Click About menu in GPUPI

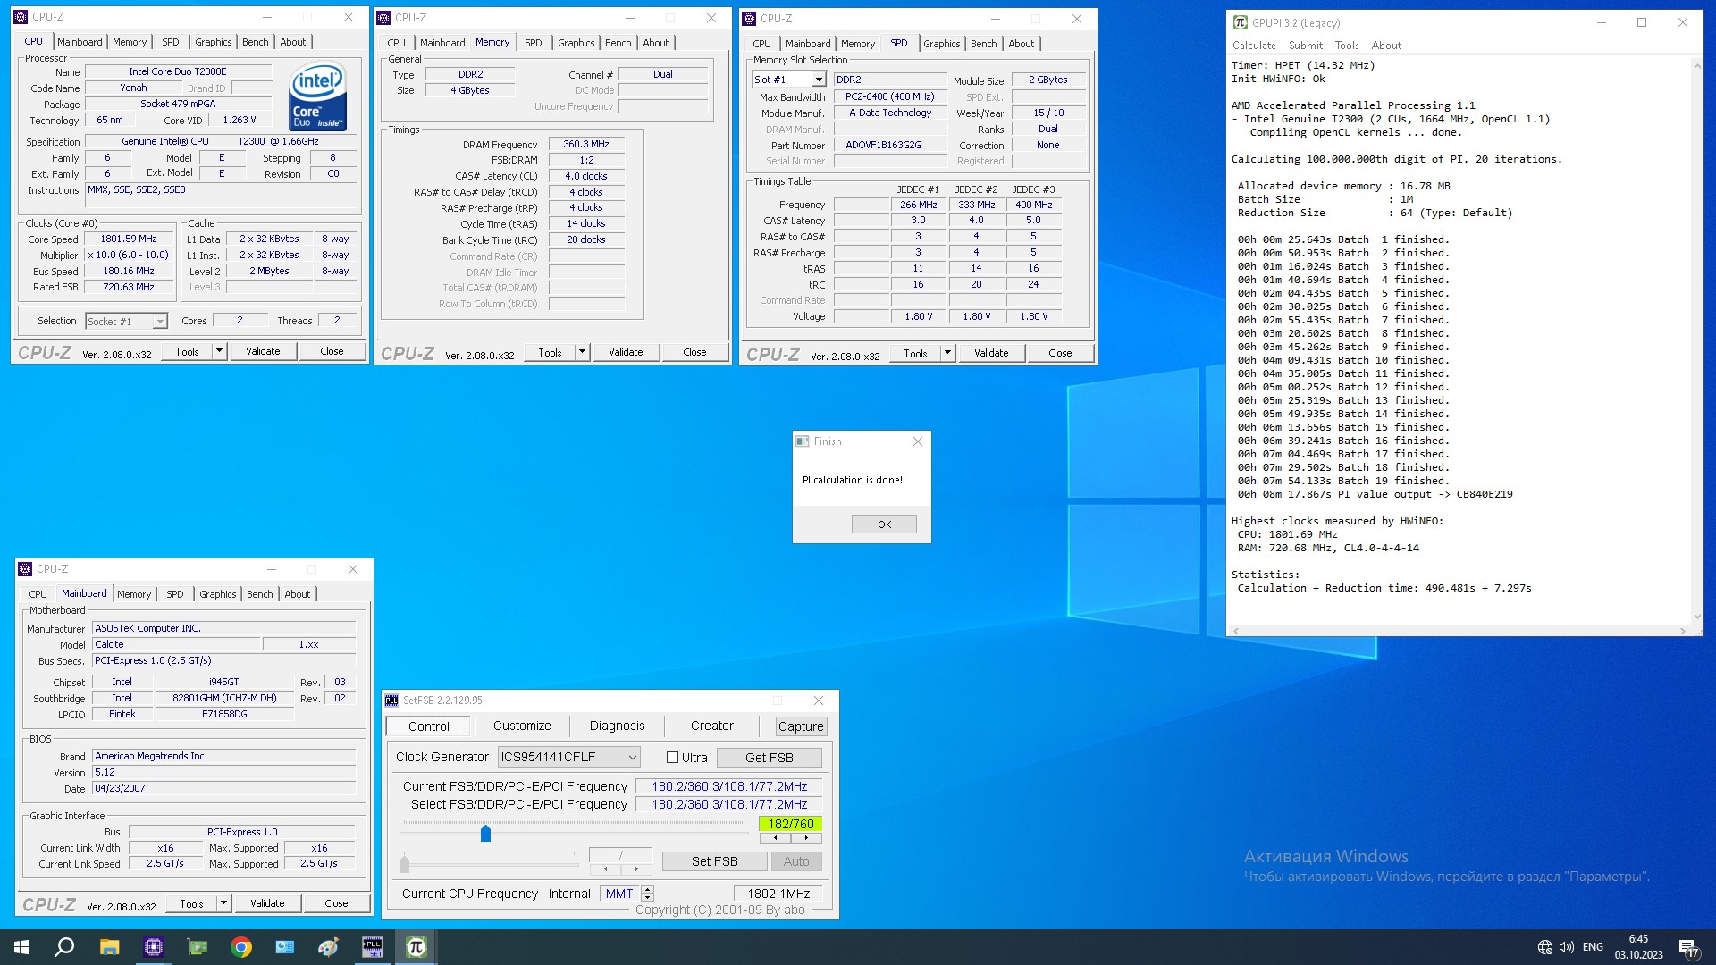[1386, 46]
